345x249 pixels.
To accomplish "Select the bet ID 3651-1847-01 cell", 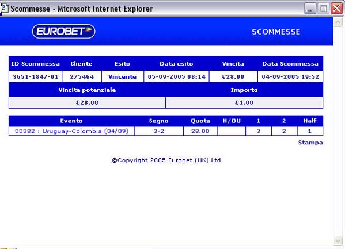I will [36, 76].
